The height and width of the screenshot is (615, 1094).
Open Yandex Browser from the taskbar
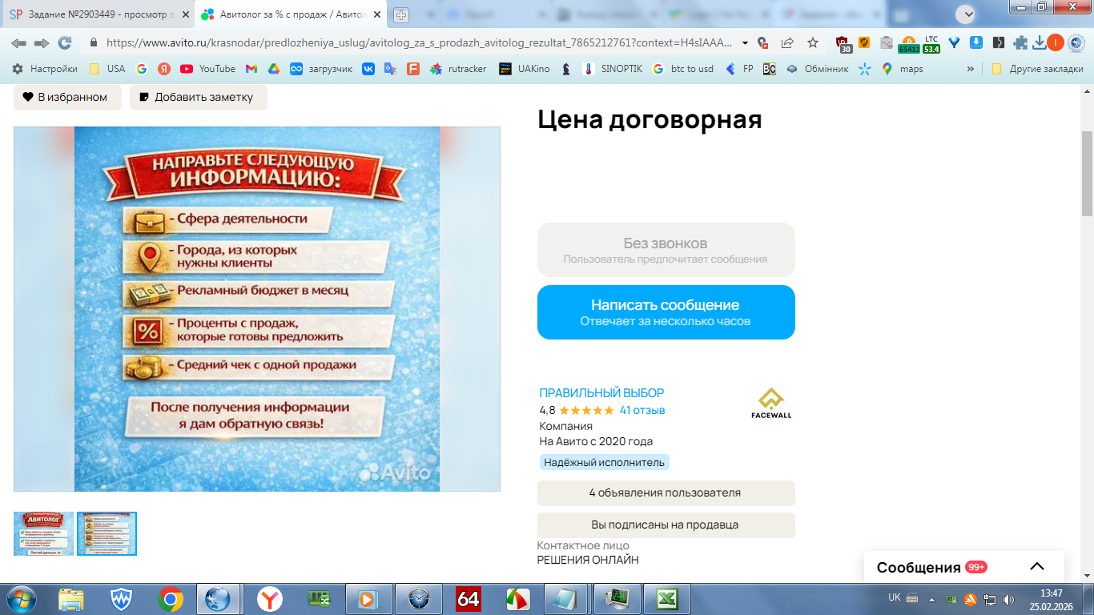click(x=270, y=599)
